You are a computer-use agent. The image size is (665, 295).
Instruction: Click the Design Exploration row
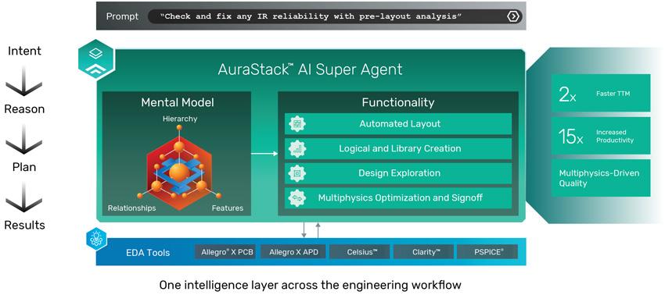[397, 173]
